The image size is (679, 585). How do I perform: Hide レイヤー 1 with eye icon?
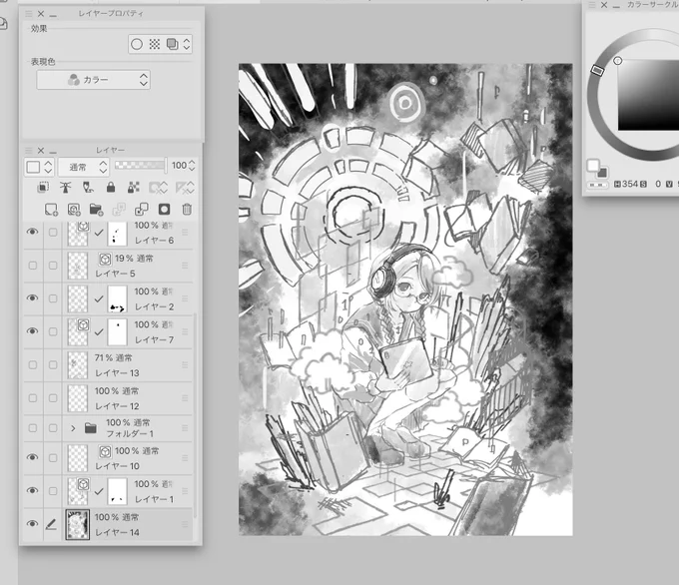tap(33, 491)
